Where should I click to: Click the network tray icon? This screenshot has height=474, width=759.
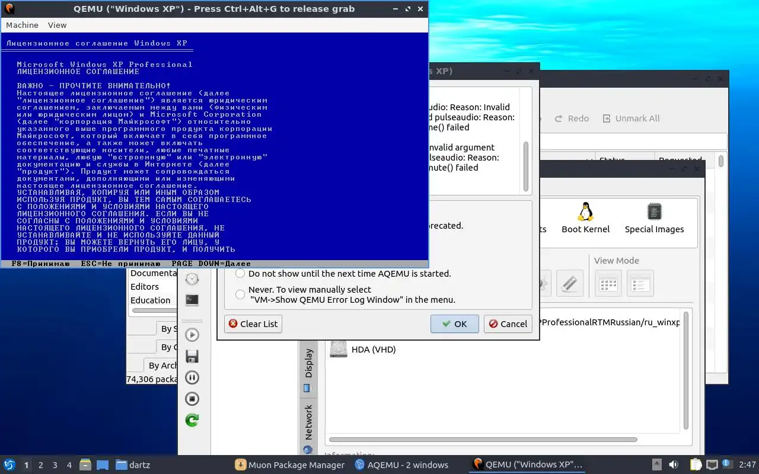tap(712, 465)
